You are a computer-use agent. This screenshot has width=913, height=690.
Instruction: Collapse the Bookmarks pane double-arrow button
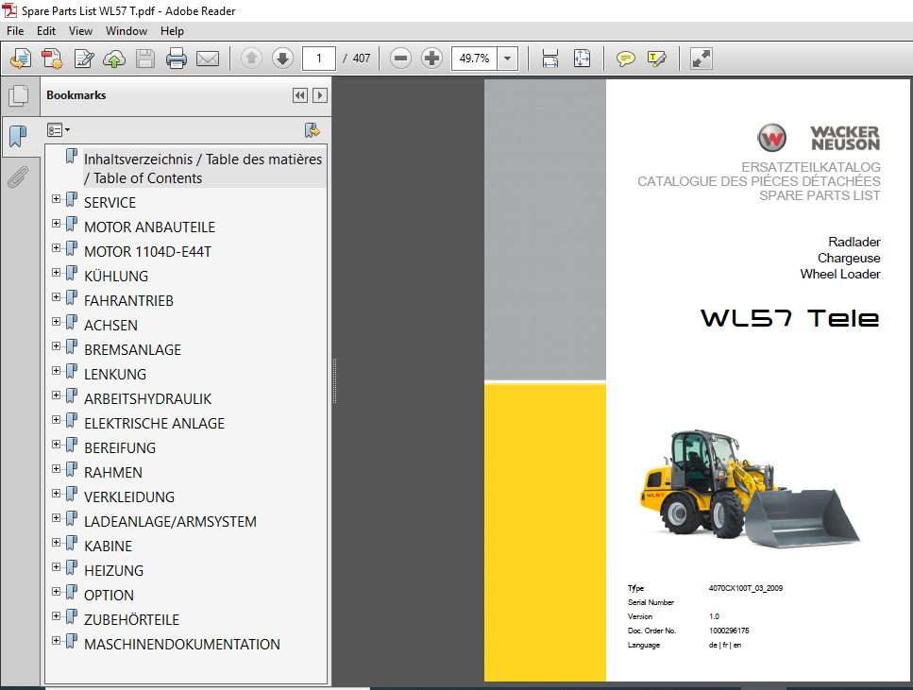pyautogui.click(x=300, y=95)
